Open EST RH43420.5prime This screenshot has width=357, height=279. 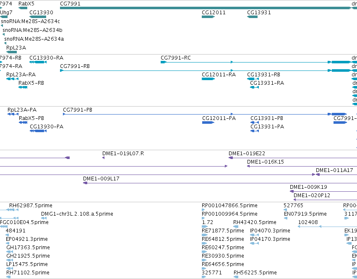pos(236,227)
